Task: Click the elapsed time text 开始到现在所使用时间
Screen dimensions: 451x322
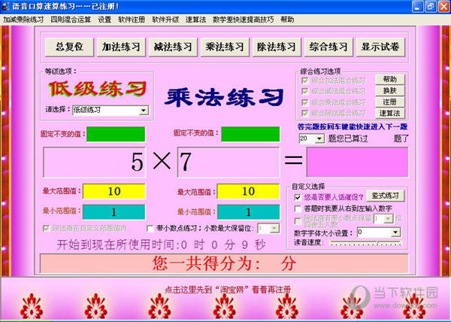Action: tap(162, 245)
